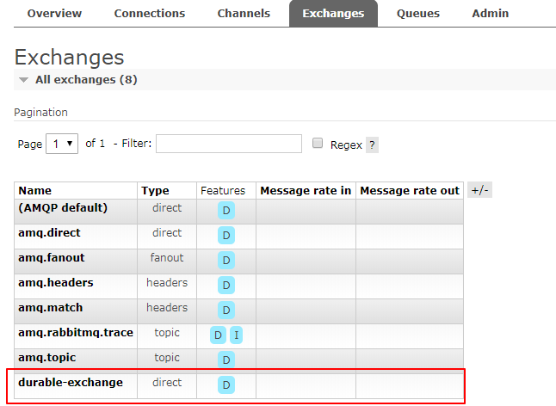Image resolution: width=556 pixels, height=406 pixels.
Task: Open the amq.match exchange link
Action: pos(51,307)
